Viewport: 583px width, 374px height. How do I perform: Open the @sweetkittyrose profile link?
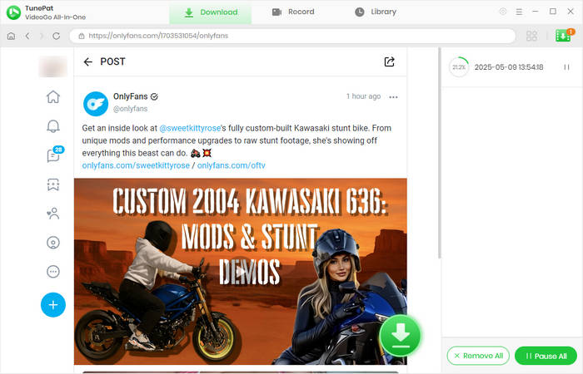pos(191,128)
